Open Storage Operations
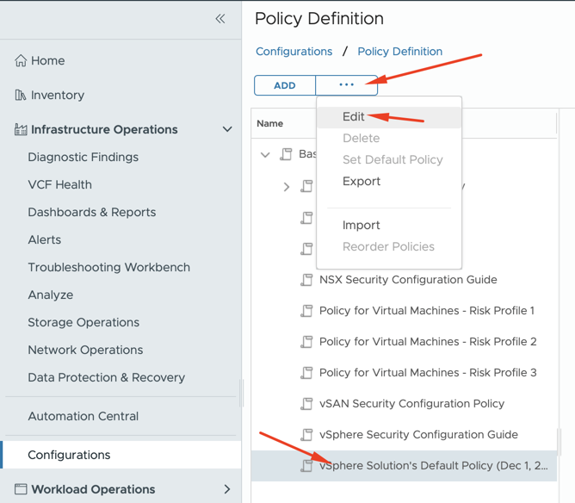Viewport: 575px width, 503px height. click(x=83, y=322)
